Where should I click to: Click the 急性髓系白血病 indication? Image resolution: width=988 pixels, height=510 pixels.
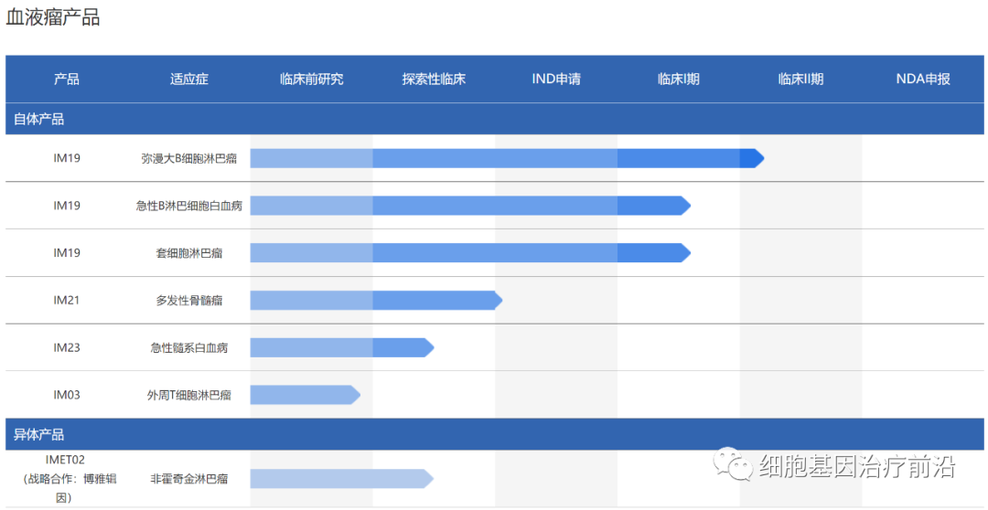tap(189, 347)
